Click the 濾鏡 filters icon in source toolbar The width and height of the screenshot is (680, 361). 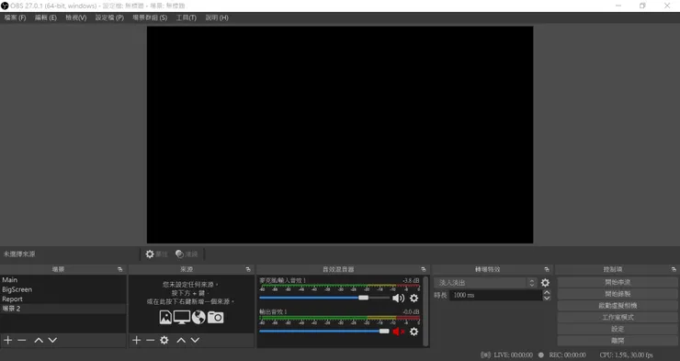[179, 254]
